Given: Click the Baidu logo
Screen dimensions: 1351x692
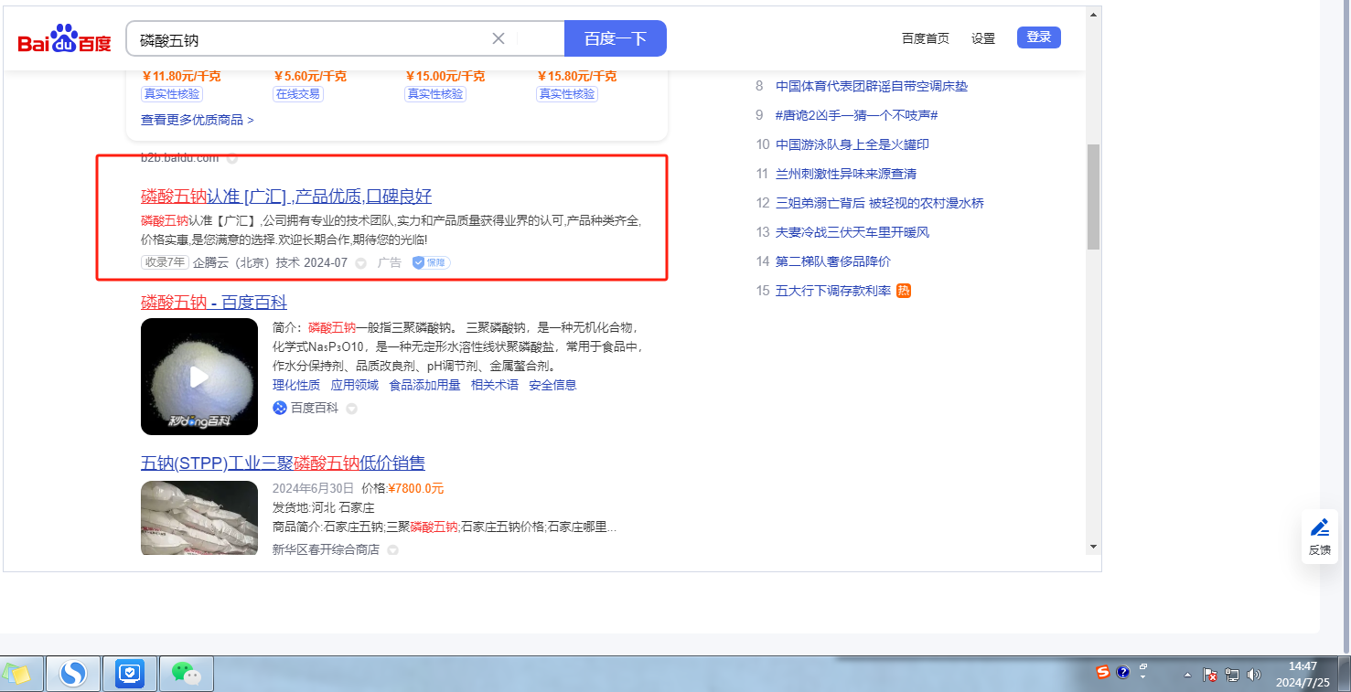Looking at the screenshot, I should tap(64, 39).
